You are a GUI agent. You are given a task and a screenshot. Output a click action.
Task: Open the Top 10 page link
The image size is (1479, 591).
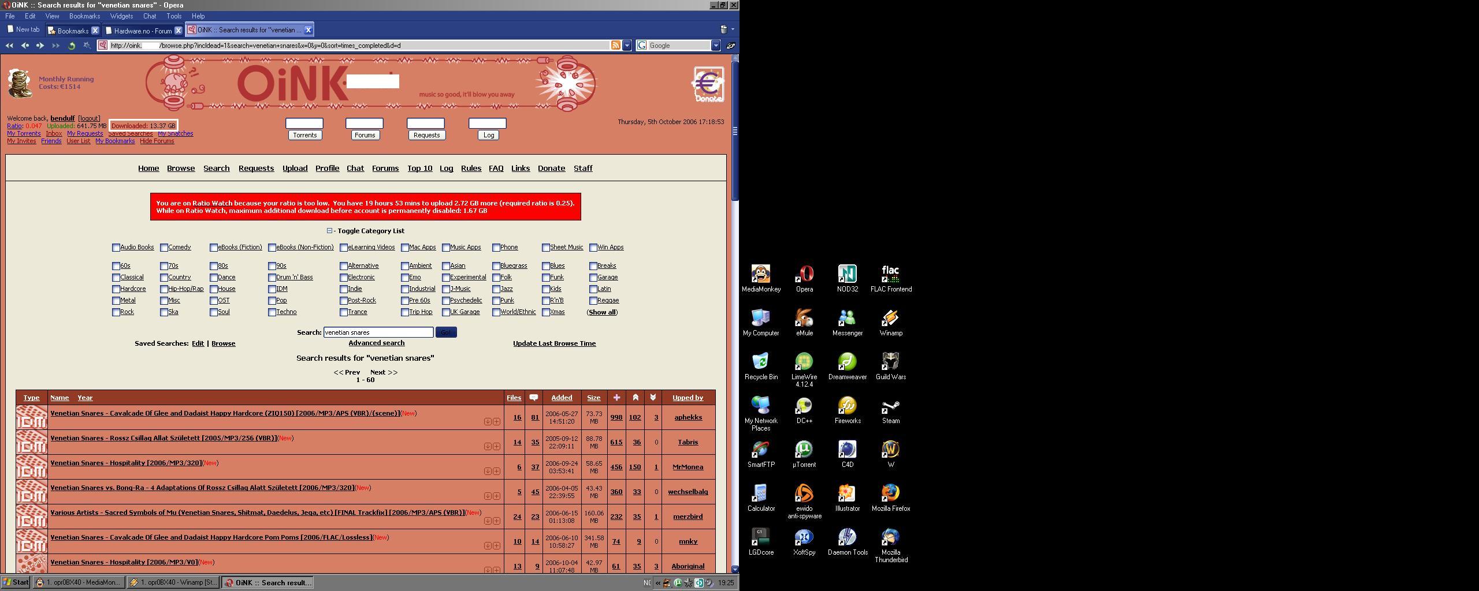click(x=419, y=169)
